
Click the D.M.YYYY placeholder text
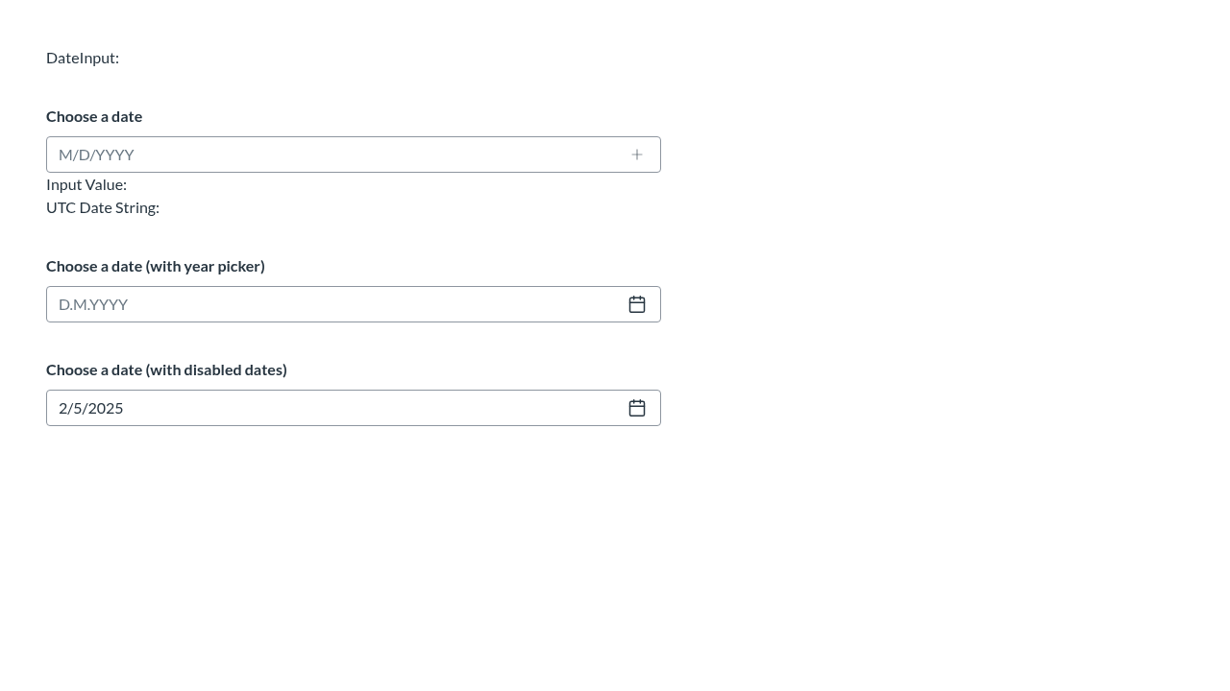pyautogui.click(x=93, y=304)
